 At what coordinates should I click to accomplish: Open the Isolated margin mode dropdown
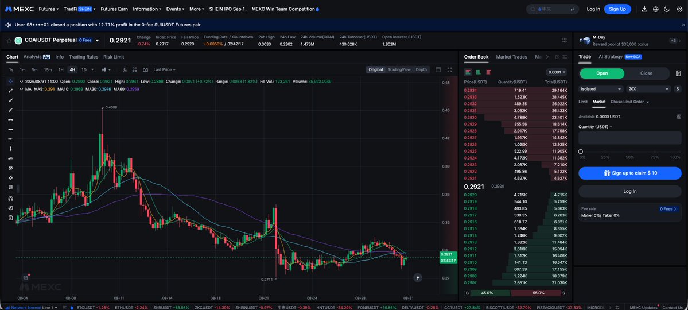coord(601,89)
